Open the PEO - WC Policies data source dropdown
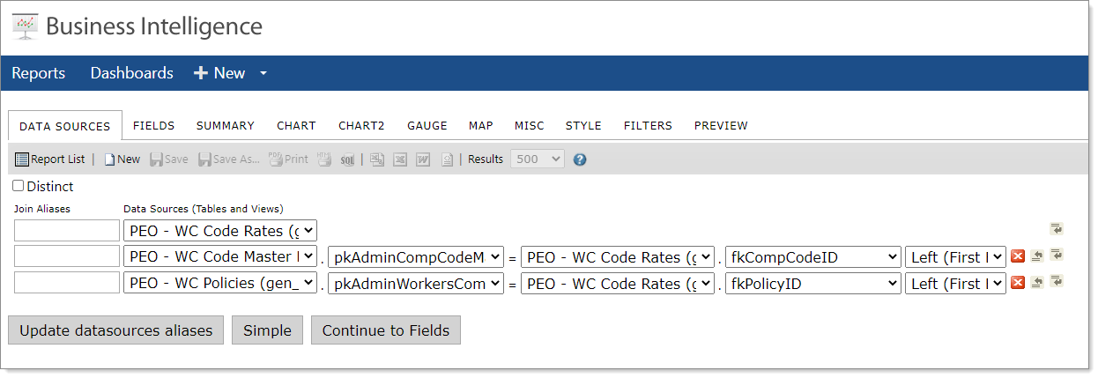The height and width of the screenshot is (378, 1098). [220, 284]
